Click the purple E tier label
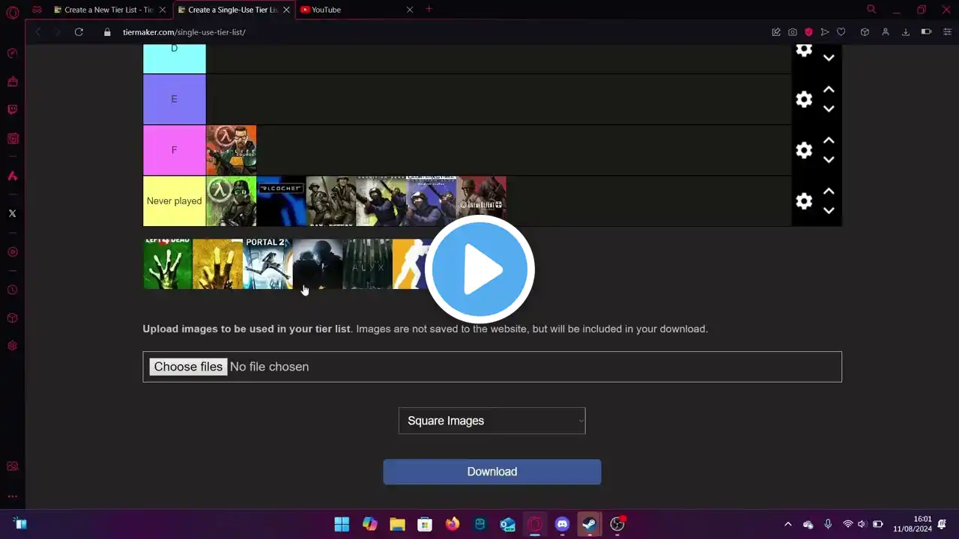 pyautogui.click(x=175, y=100)
